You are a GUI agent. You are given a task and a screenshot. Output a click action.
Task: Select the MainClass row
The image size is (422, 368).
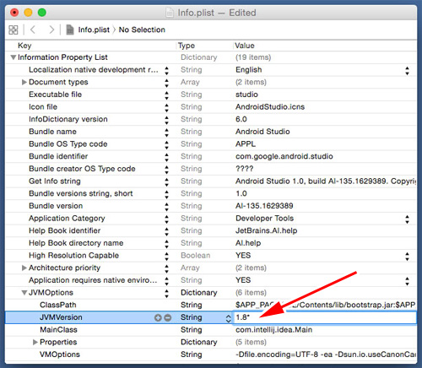(211, 330)
